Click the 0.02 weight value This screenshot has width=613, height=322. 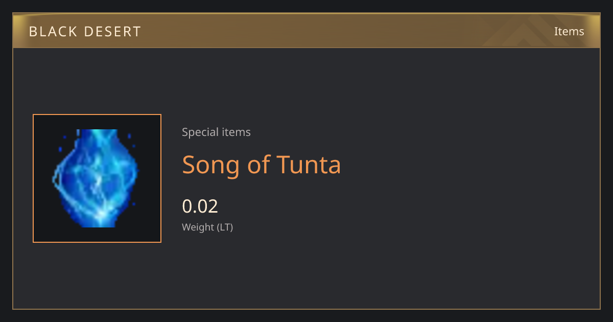pyautogui.click(x=200, y=206)
